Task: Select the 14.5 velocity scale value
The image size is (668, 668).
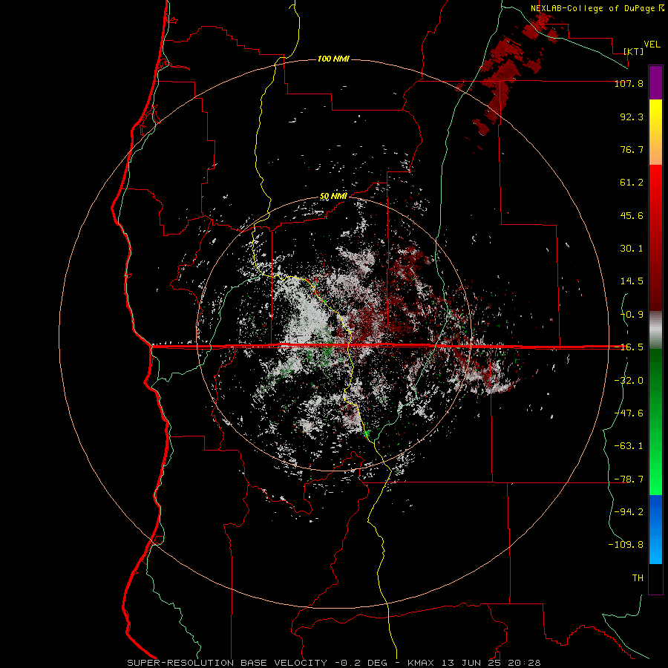Action: tap(632, 281)
